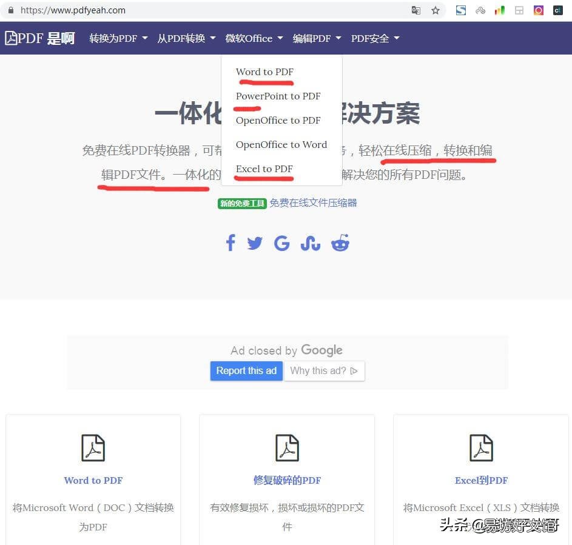Click the AdChoices arrow beside Why this ad

click(354, 371)
